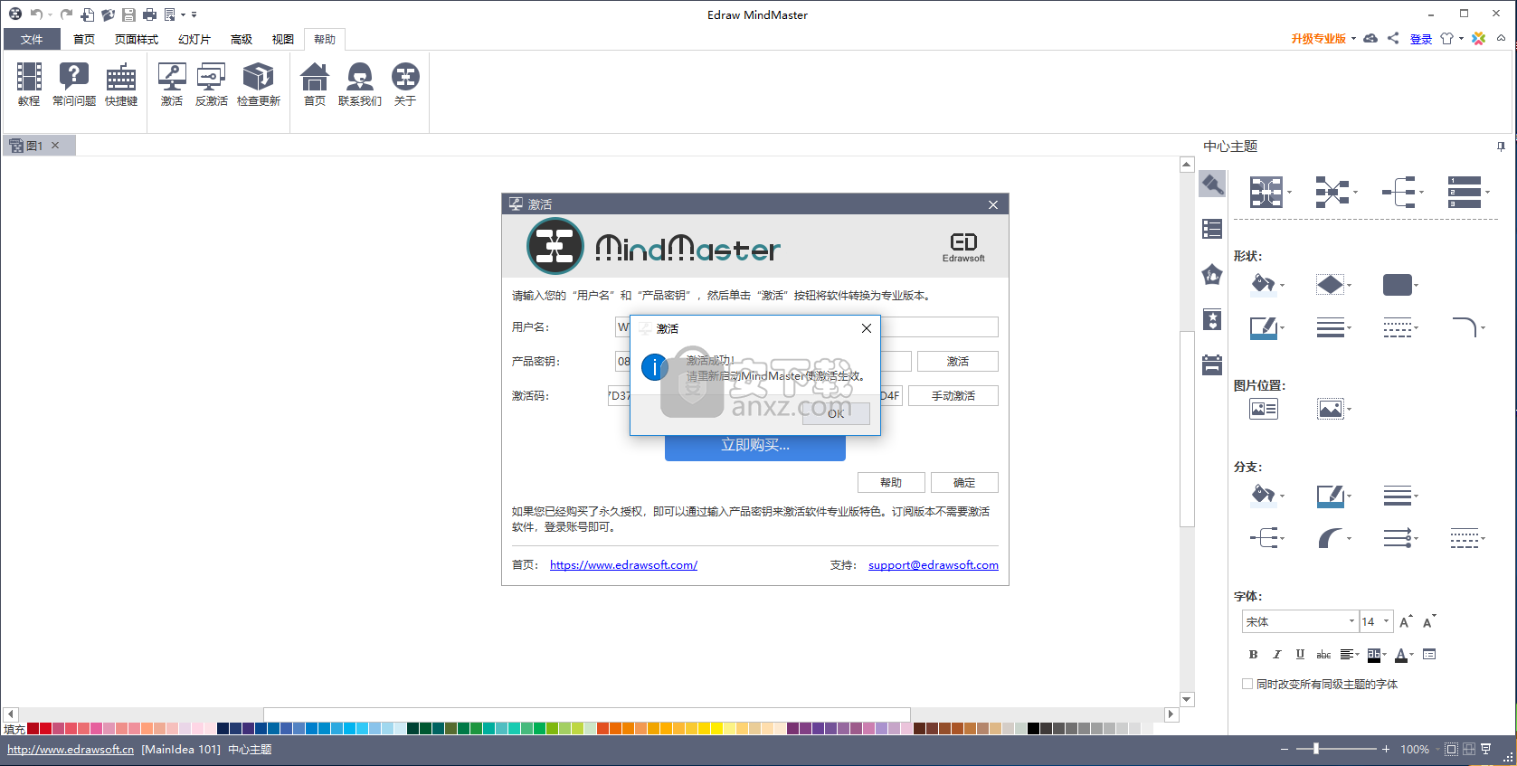The height and width of the screenshot is (766, 1517).
Task: Click the cloud share icon near 登录
Action: [1370, 38]
